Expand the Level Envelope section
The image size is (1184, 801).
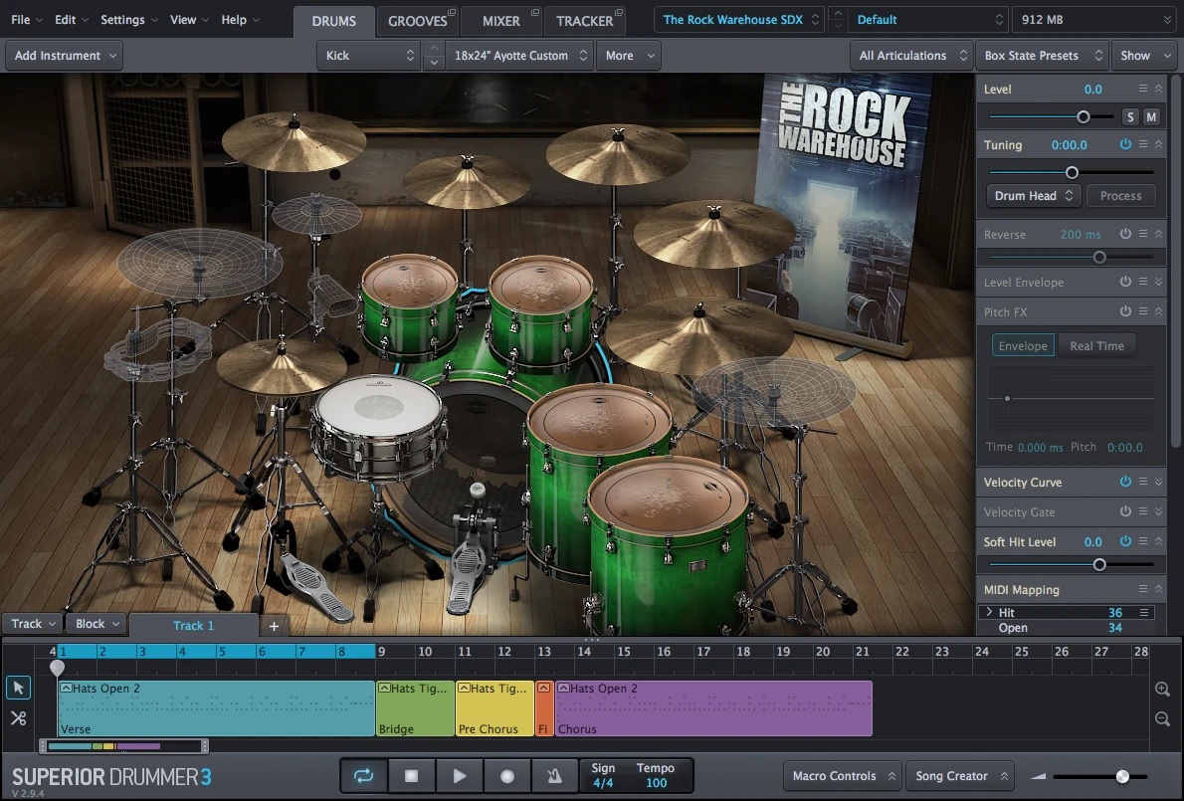pos(1158,282)
